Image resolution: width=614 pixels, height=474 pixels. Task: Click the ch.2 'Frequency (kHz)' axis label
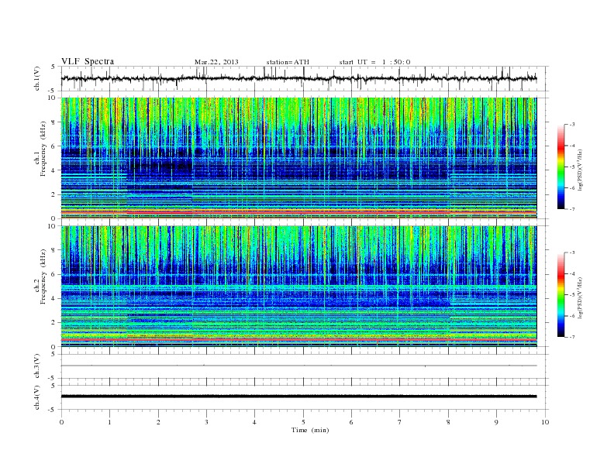43,276
